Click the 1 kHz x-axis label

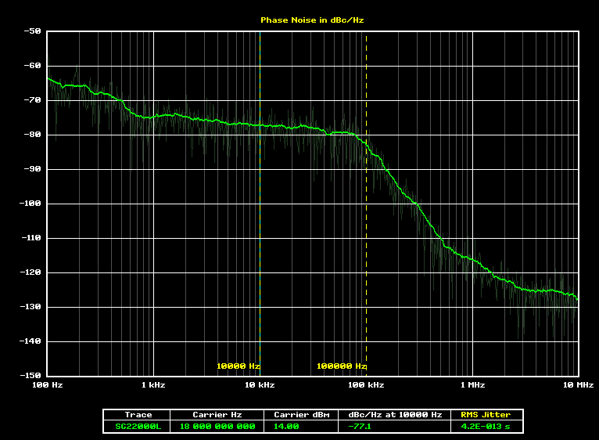tap(153, 385)
